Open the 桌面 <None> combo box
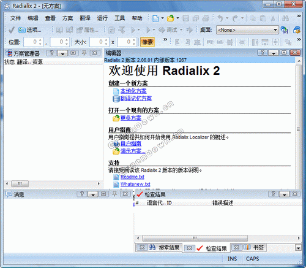The width and height of the screenshot is (306, 268). coord(247,30)
